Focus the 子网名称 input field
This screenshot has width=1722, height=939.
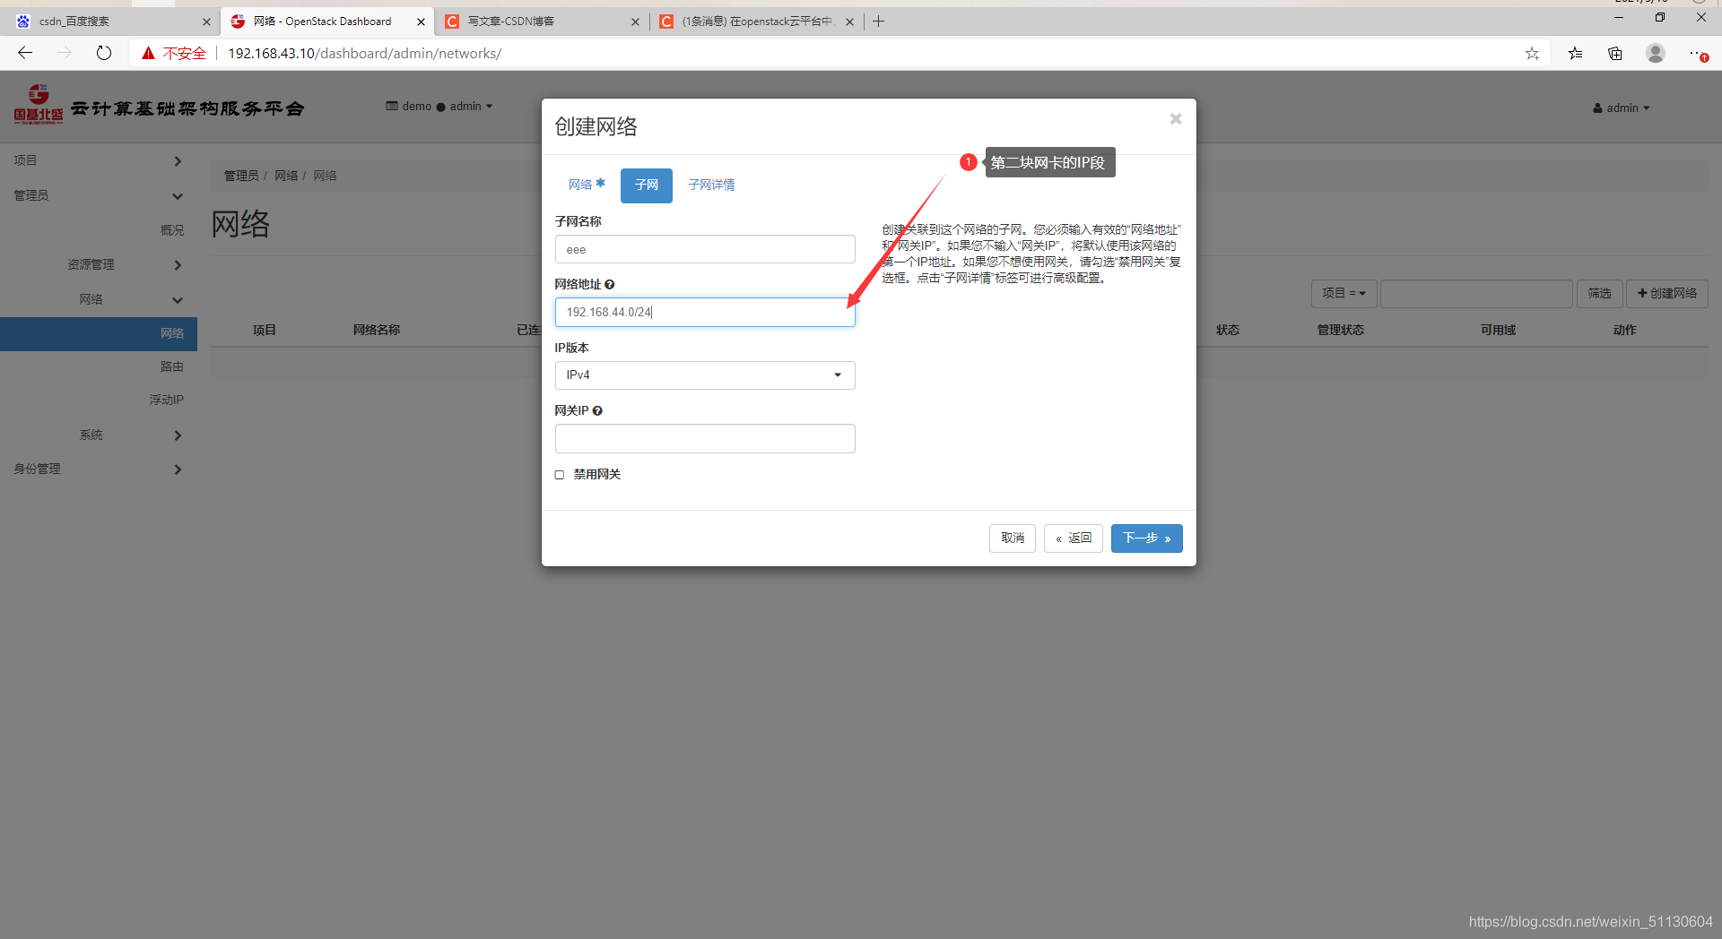pos(705,249)
